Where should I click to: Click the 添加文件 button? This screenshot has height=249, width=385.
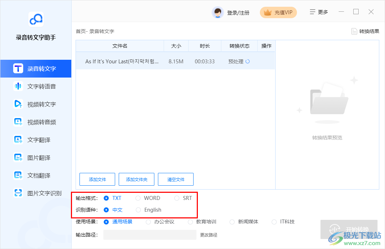[97, 179]
